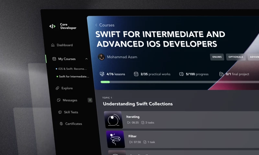The width and height of the screenshot is (259, 155).
Task: Click the practical works icon
Action: tap(136, 74)
